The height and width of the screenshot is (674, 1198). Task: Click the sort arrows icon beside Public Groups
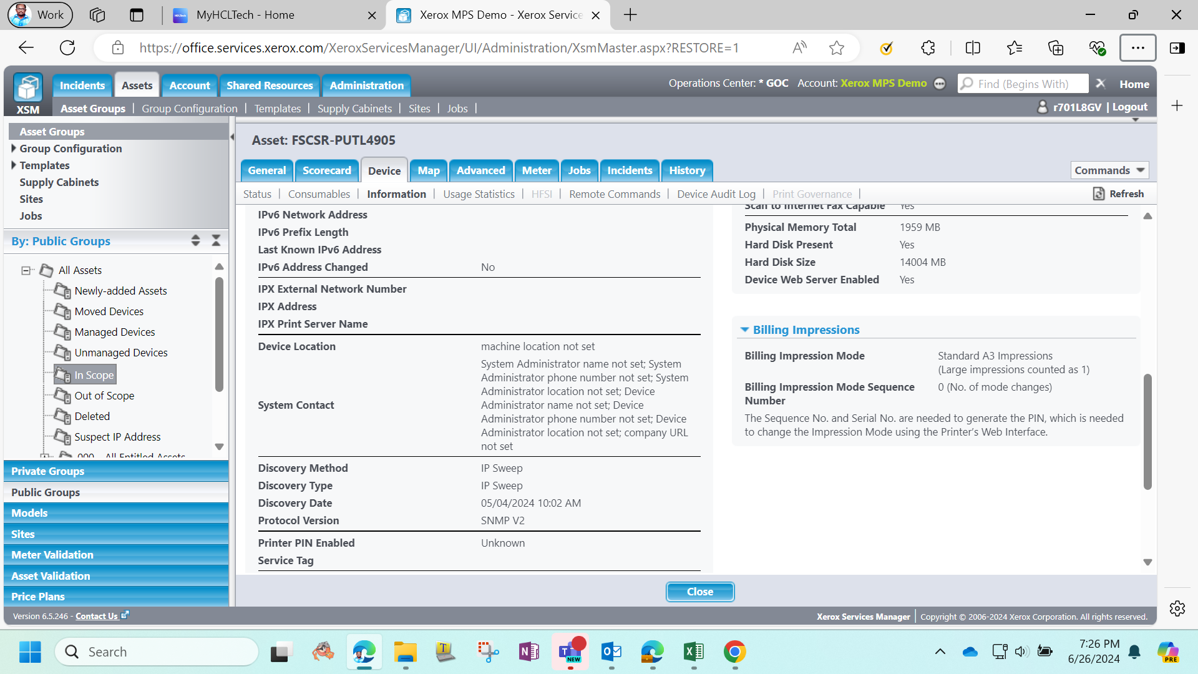[195, 241]
